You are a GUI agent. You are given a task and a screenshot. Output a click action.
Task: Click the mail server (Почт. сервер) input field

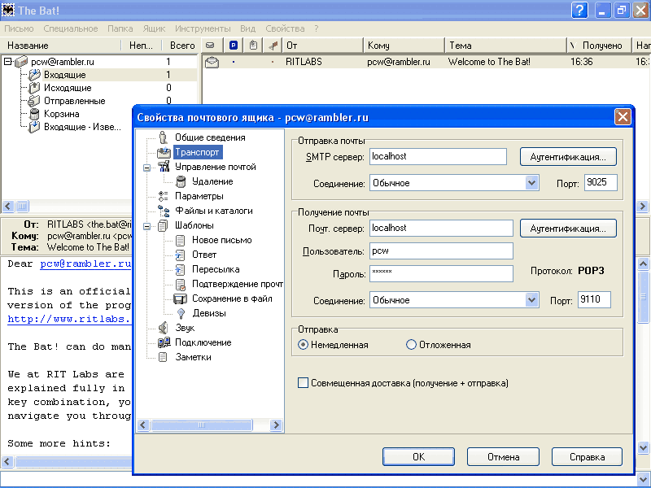tap(441, 228)
